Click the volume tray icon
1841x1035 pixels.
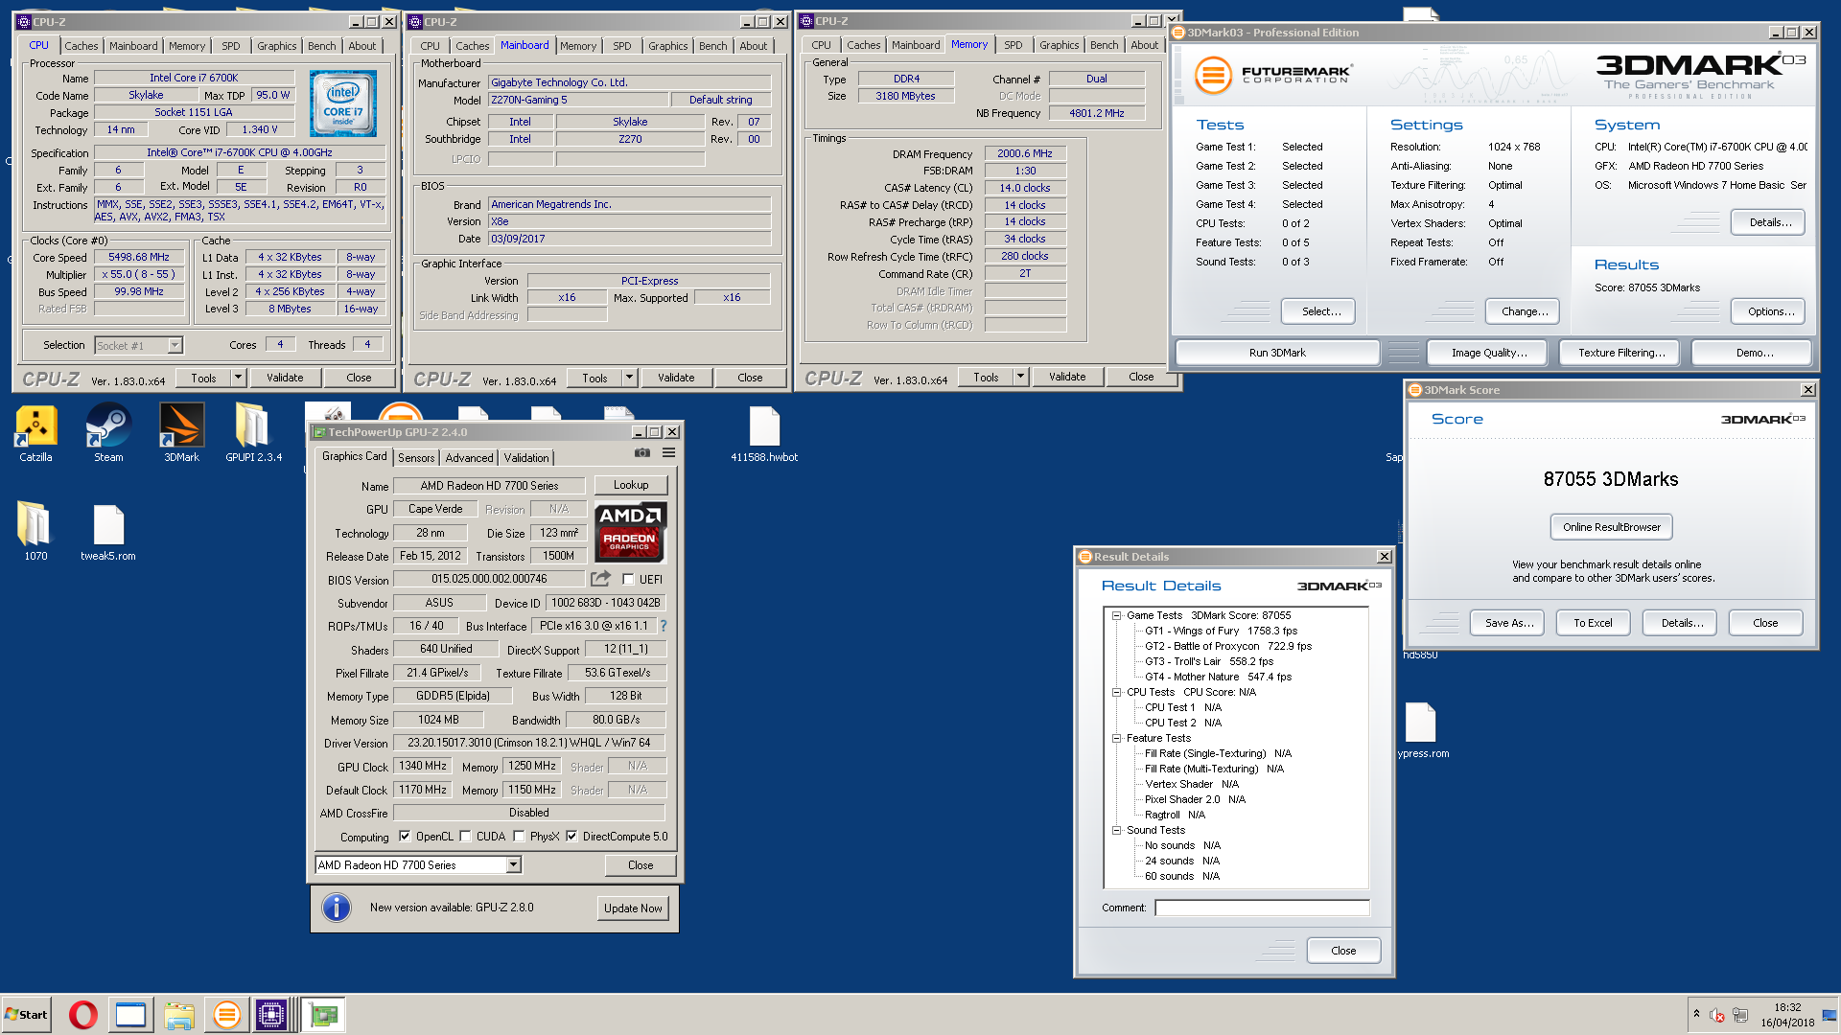click(x=1717, y=1016)
